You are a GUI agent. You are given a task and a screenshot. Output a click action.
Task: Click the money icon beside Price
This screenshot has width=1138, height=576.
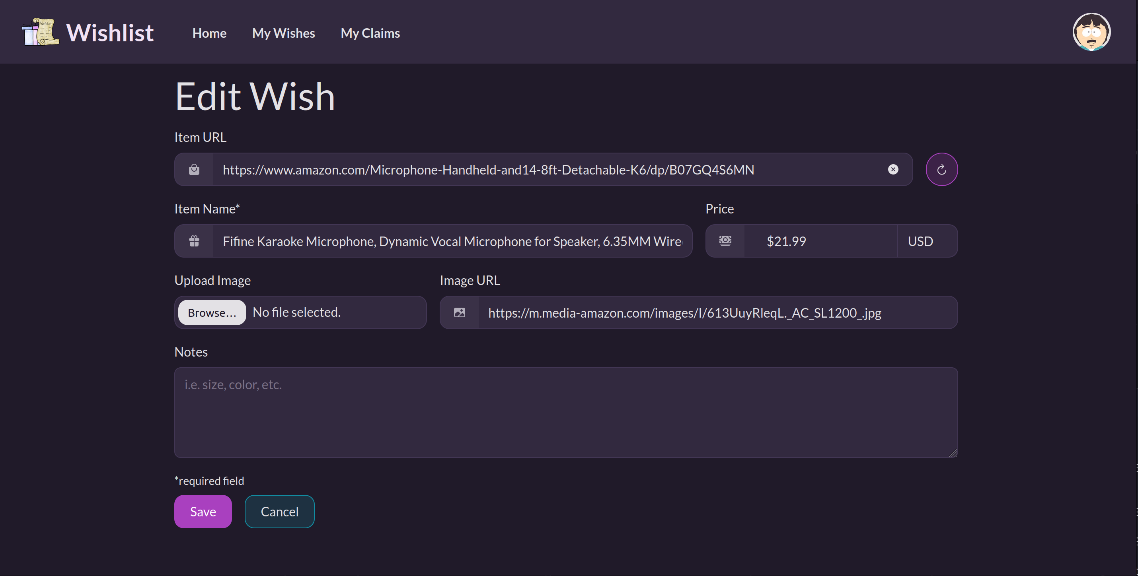[725, 241]
